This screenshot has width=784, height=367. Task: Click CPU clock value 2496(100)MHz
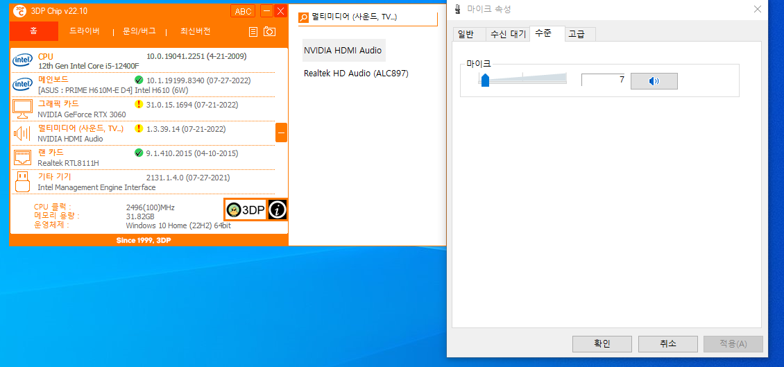151,207
